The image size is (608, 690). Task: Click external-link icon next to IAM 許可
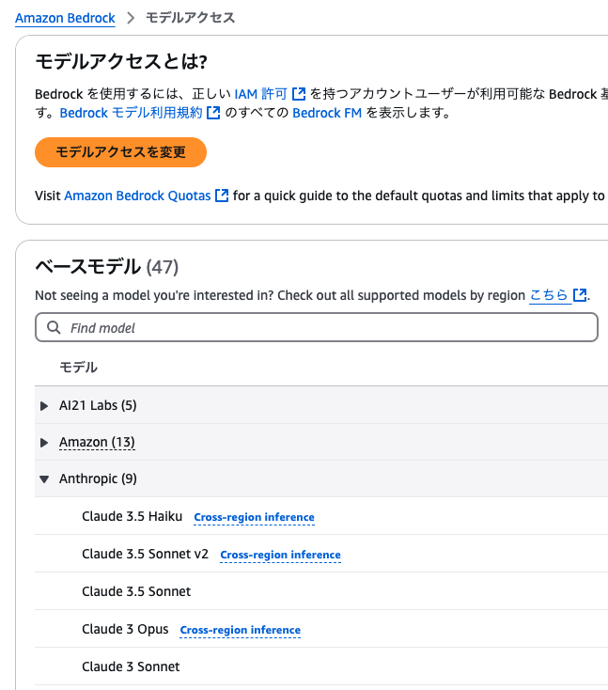pyautogui.click(x=299, y=94)
